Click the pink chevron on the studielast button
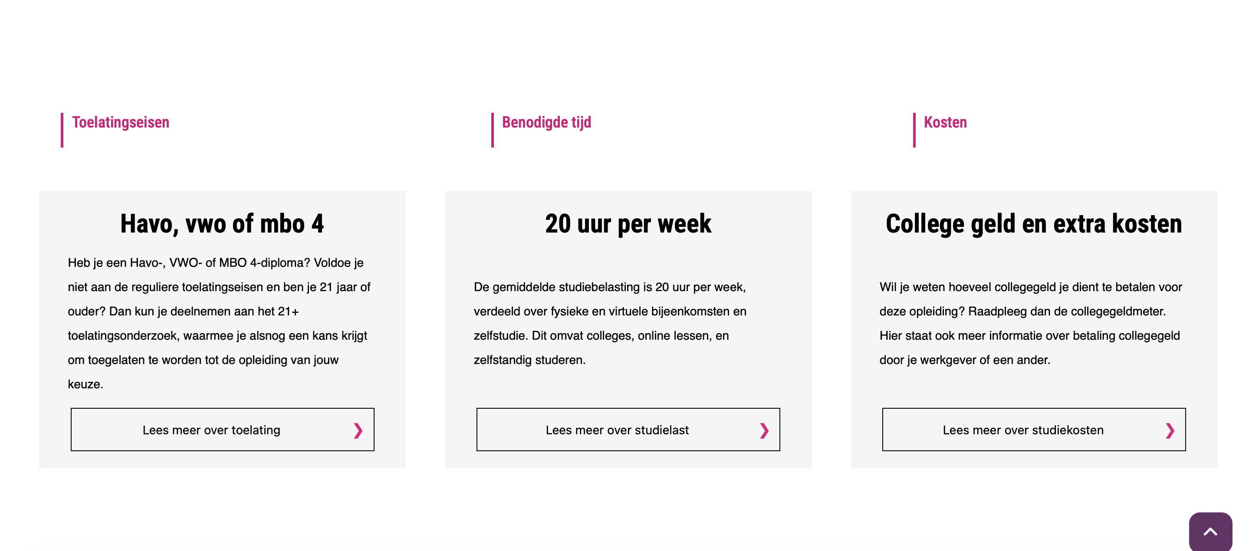Image resolution: width=1249 pixels, height=551 pixels. 764,430
